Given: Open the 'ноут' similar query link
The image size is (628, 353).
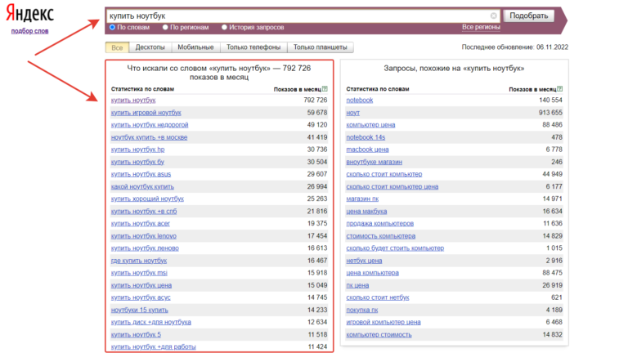Looking at the screenshot, I should point(353,113).
